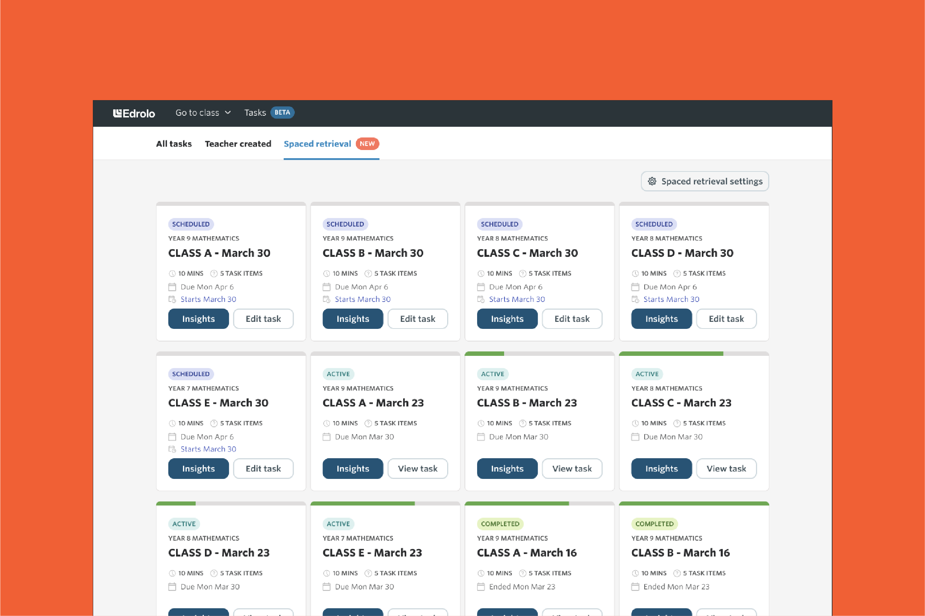Click clock icon on CLASS A - March 30 card
Image resolution: width=925 pixels, height=616 pixels.
172,273
